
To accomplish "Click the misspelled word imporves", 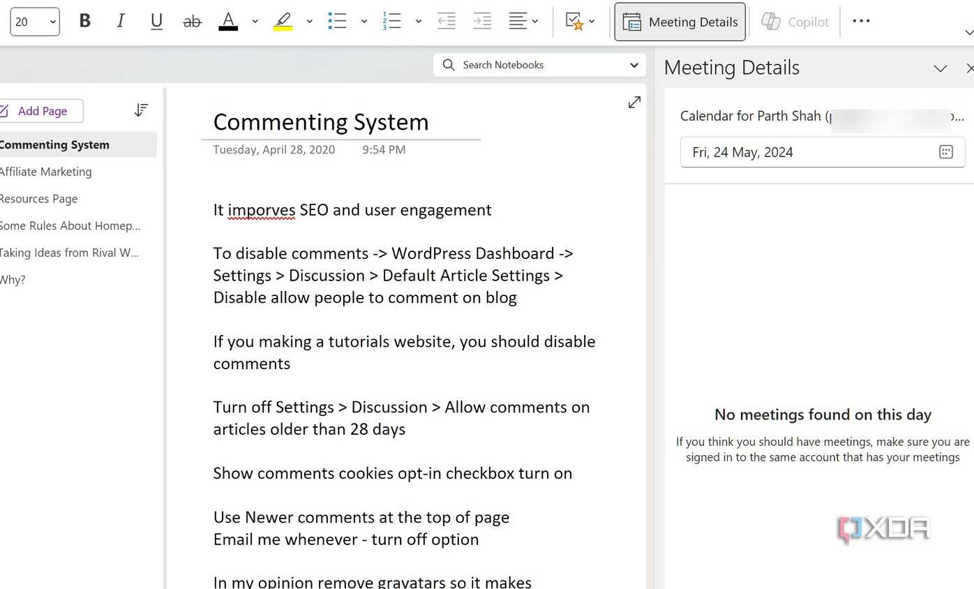I will click(x=262, y=210).
